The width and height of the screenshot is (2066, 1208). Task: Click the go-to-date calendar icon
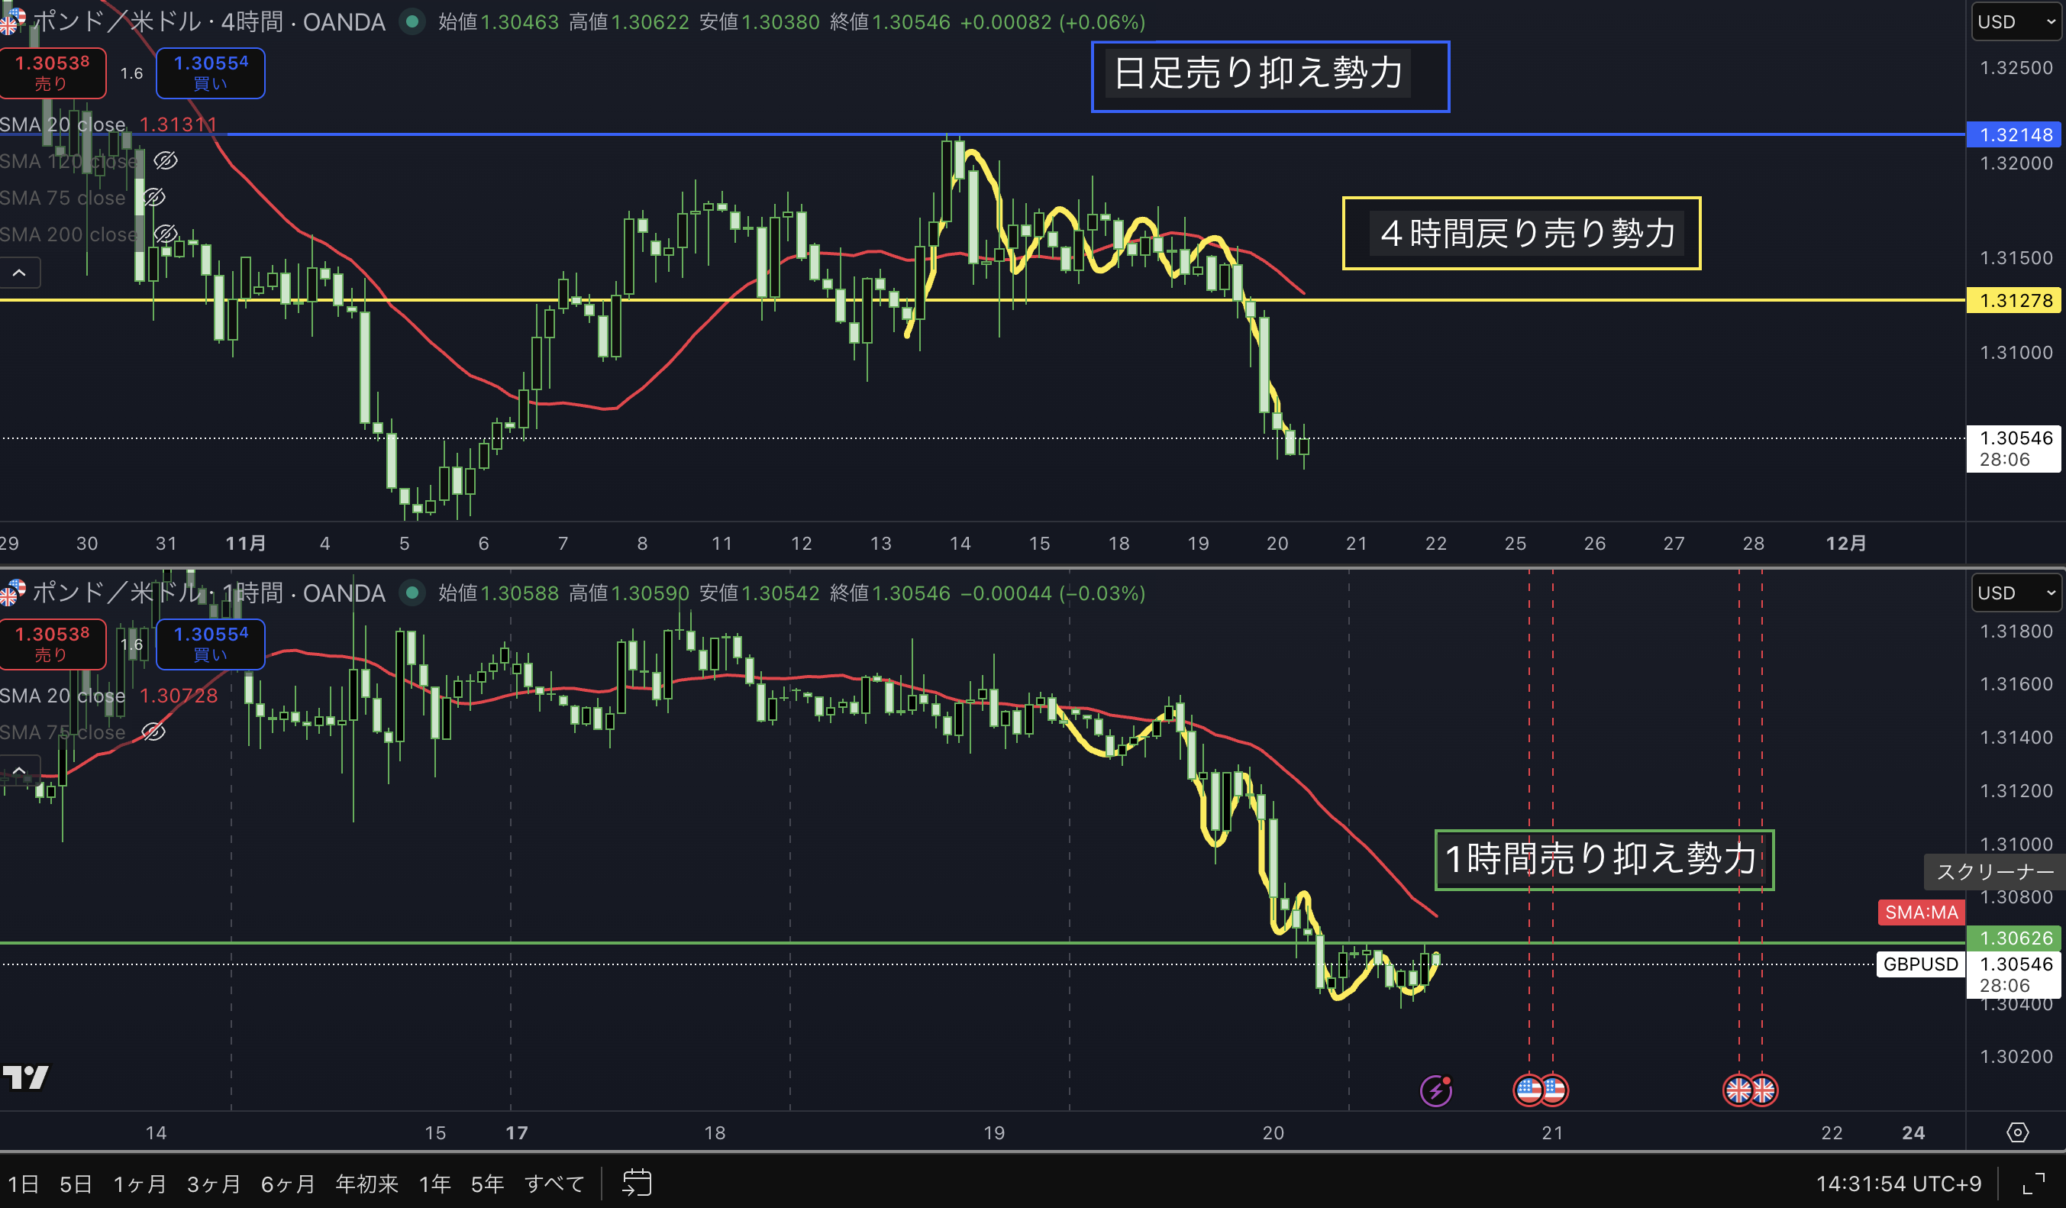coord(636,1183)
